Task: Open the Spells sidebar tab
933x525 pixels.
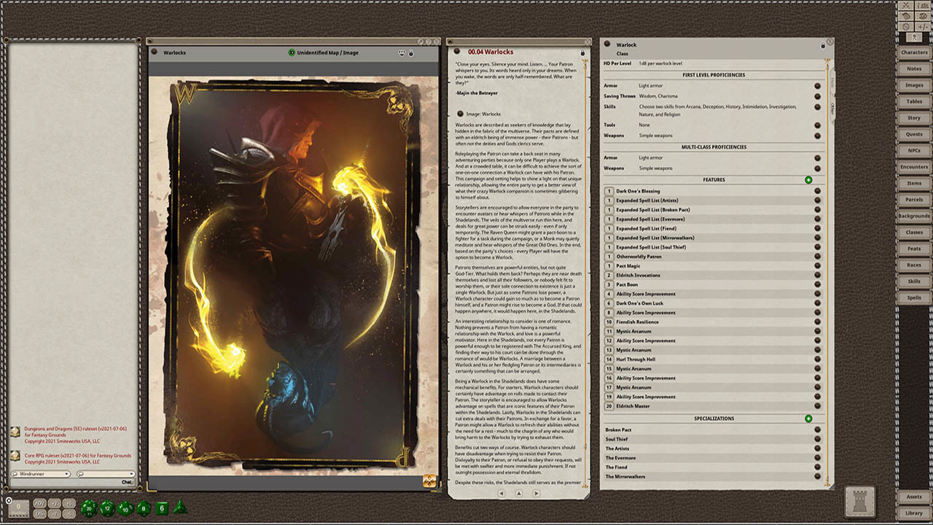Action: click(913, 297)
